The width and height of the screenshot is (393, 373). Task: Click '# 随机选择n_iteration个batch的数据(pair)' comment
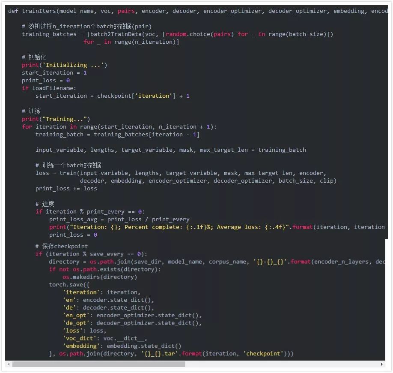[87, 26]
